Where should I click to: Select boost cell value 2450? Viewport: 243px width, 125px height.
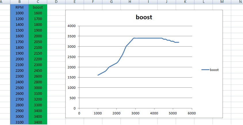(38, 70)
